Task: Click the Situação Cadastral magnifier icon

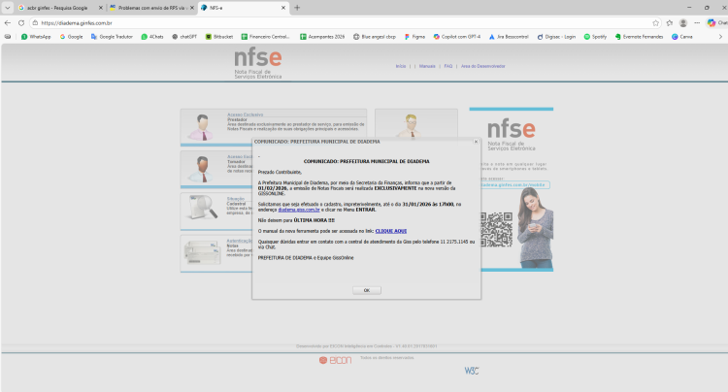Action: coord(203,207)
